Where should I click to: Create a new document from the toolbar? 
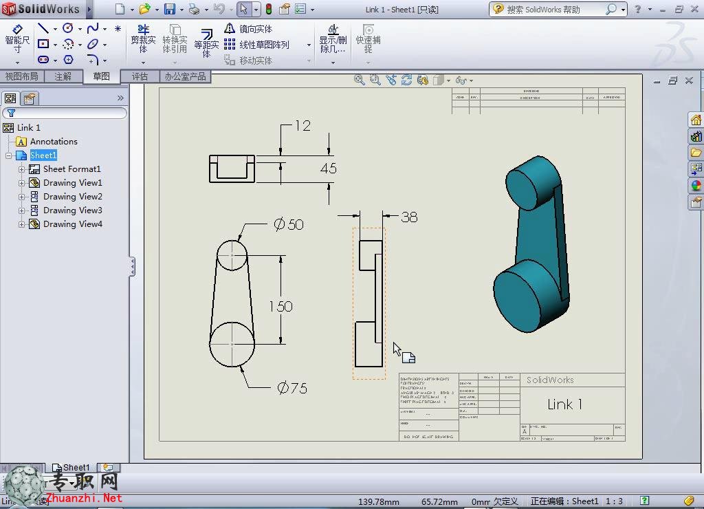click(120, 9)
